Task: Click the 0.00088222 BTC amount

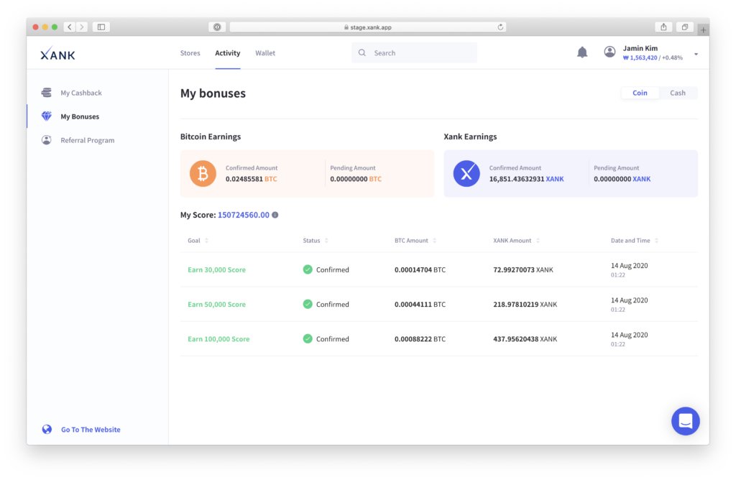Action: point(420,339)
